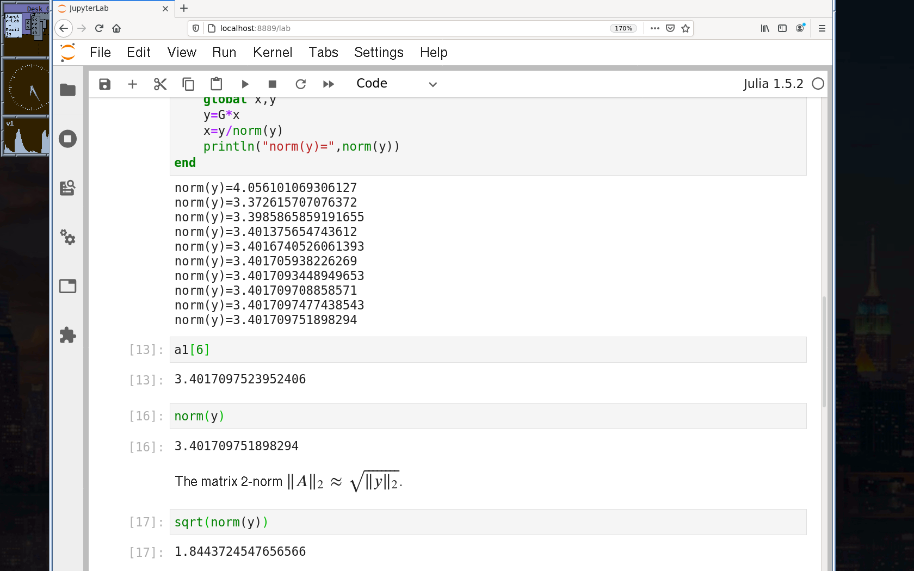
Task: Open the File Browser sidebar panel
Action: (x=67, y=90)
